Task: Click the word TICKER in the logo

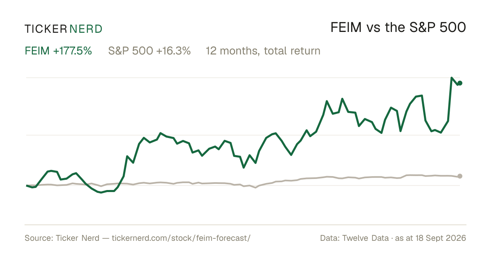Action: (x=45, y=29)
